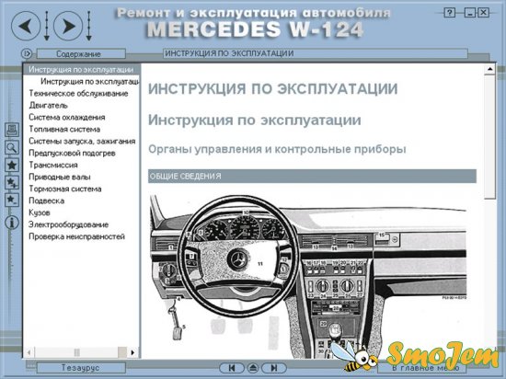
Task: Click the eject-style up button
Action: (x=253, y=368)
